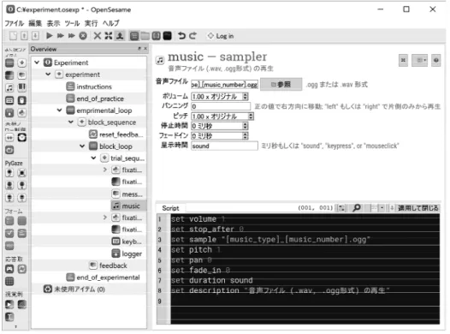Click the Redo arrow in toolbar
Screen dimensions: 450x334
192,36
